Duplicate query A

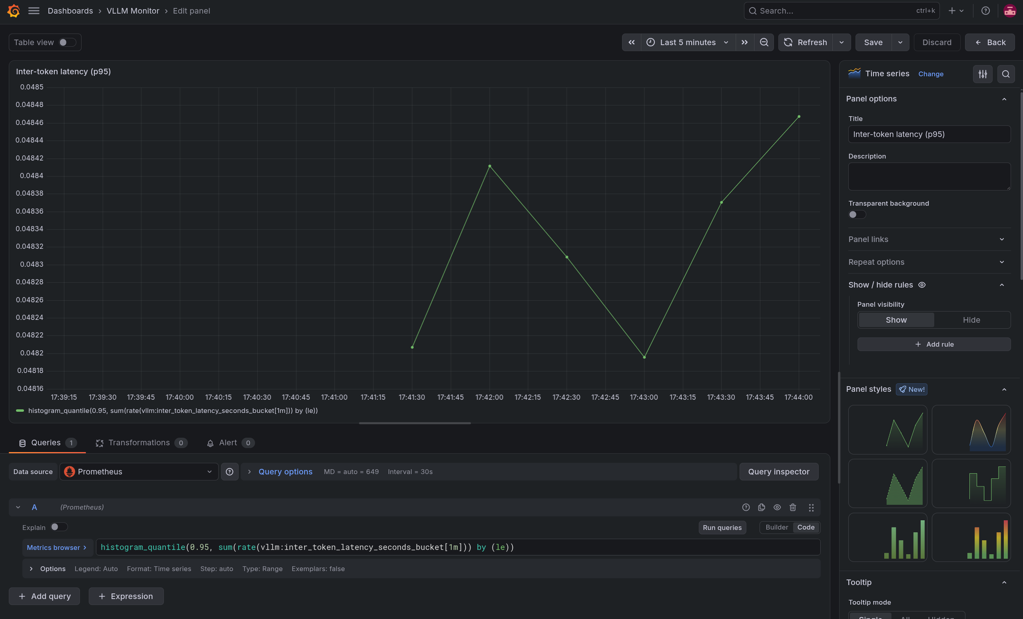pos(762,508)
